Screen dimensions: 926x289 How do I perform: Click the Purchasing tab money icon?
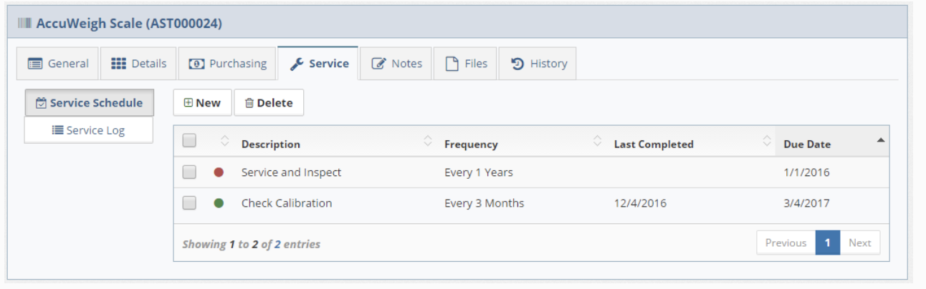(196, 64)
